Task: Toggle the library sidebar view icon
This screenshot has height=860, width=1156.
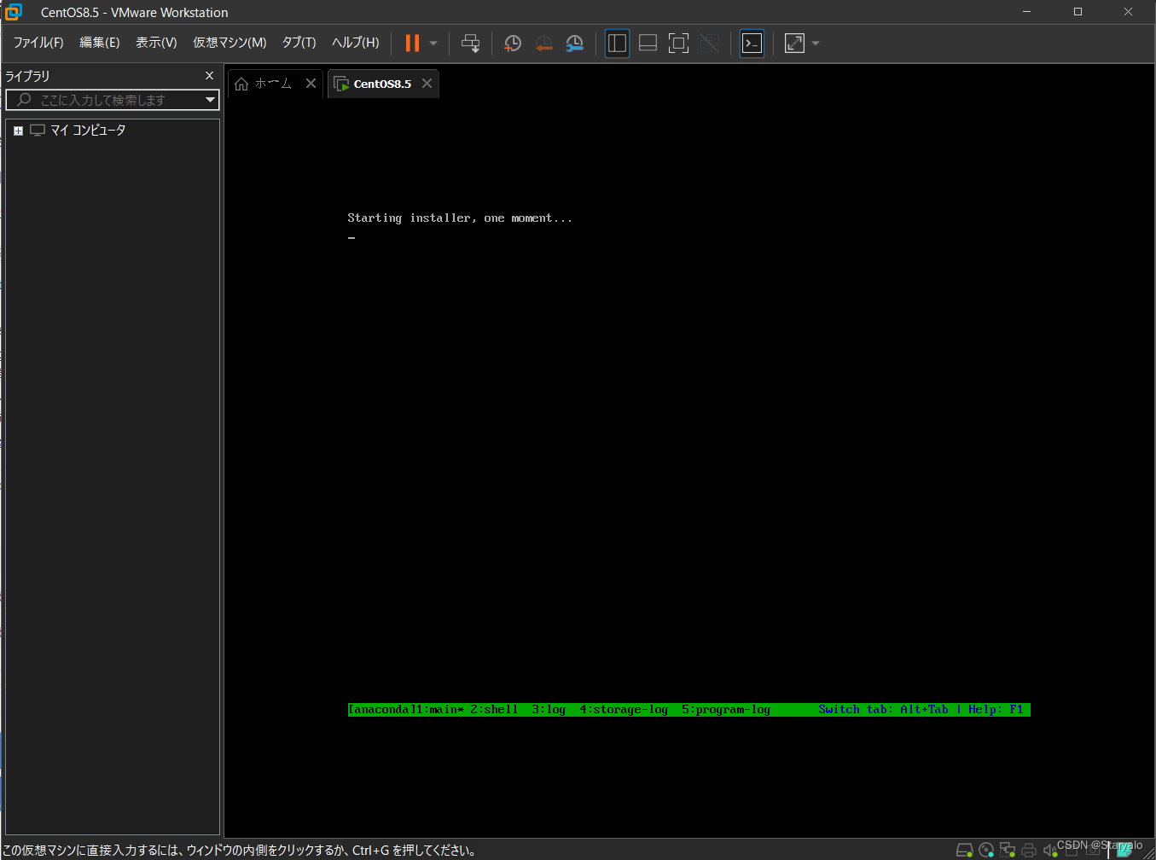Action: 617,43
